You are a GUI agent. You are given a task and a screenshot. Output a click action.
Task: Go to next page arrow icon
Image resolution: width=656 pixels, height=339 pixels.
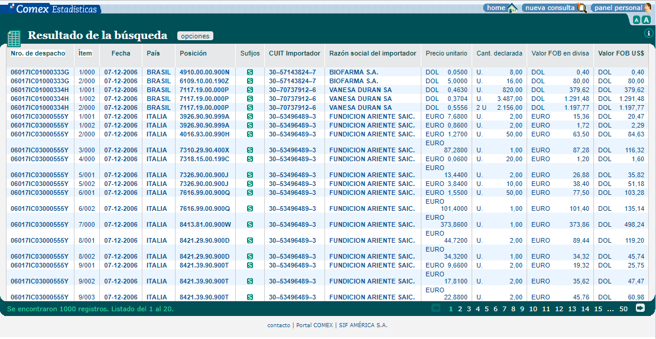click(x=640, y=308)
